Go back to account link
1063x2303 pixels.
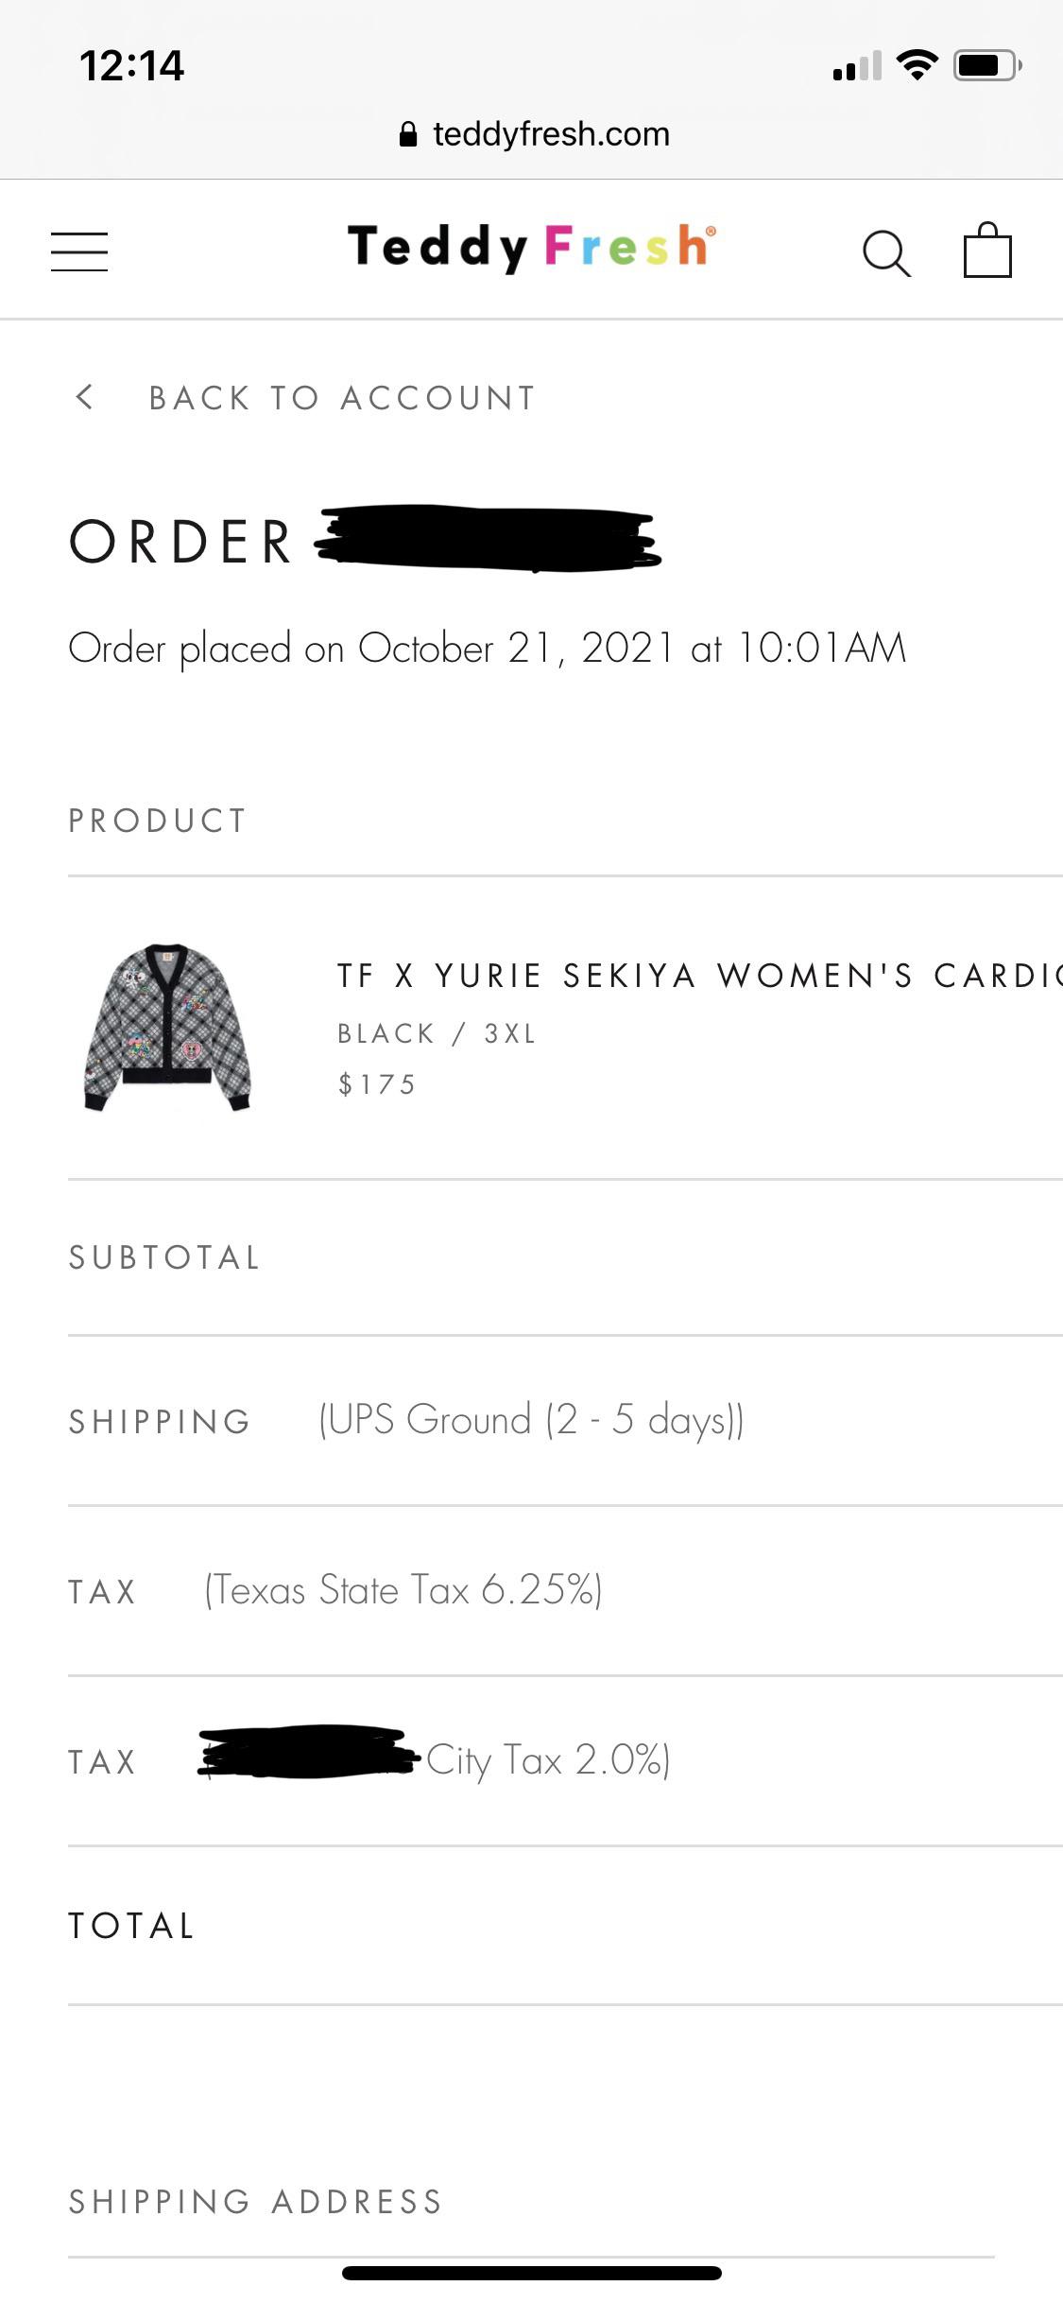click(342, 398)
